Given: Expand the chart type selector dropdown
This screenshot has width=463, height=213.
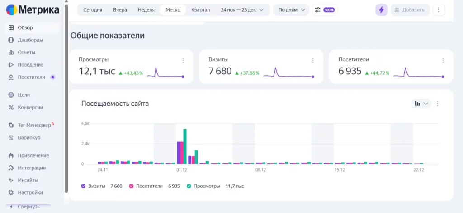Looking at the screenshot, I should tap(421, 104).
